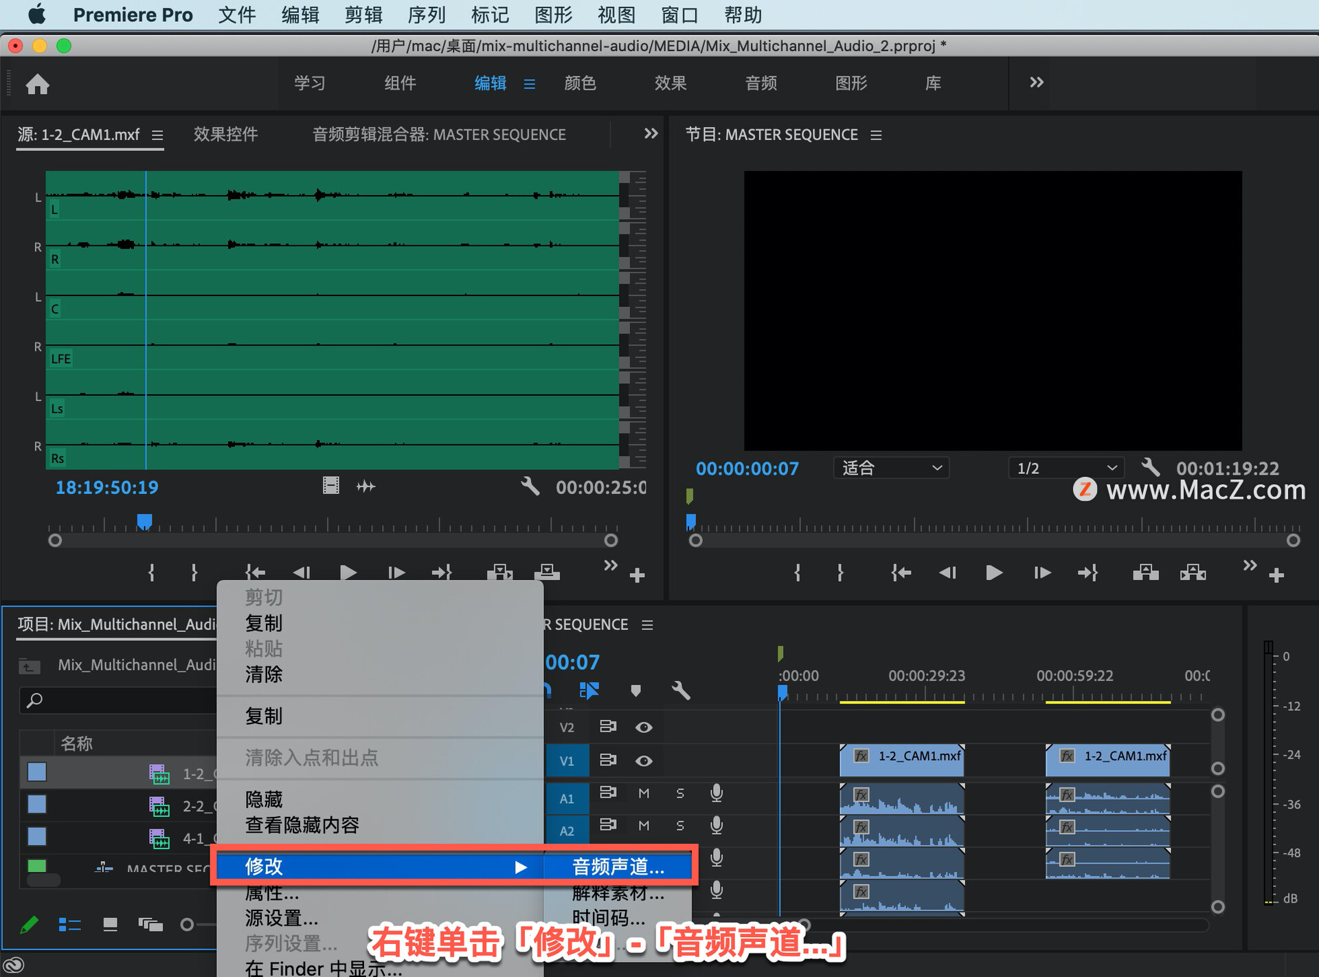Click Program timecode 00:00:00:07
Screen dimensions: 1319x977
(747, 469)
